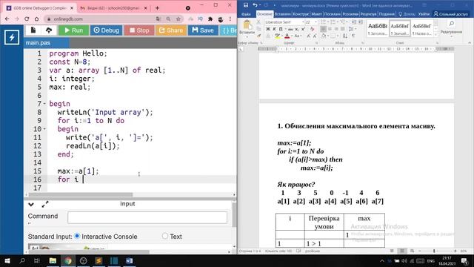Apply subscript formatting in Word

(297, 29)
